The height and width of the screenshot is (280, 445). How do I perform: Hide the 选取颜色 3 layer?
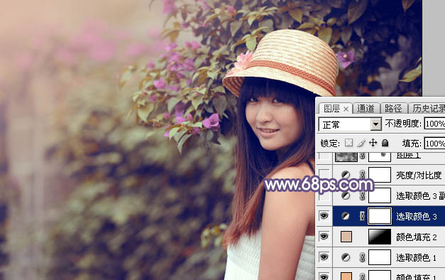[x=324, y=216]
